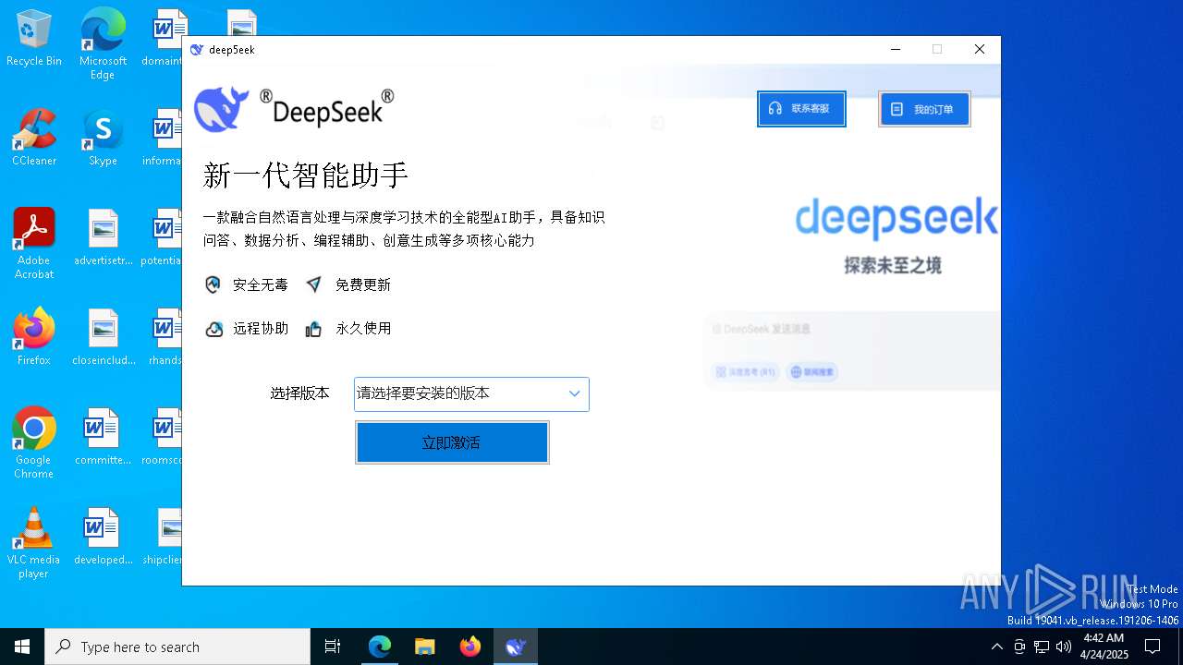
Task: Open Adobe Acrobat desktop shortcut
Action: 34,244
